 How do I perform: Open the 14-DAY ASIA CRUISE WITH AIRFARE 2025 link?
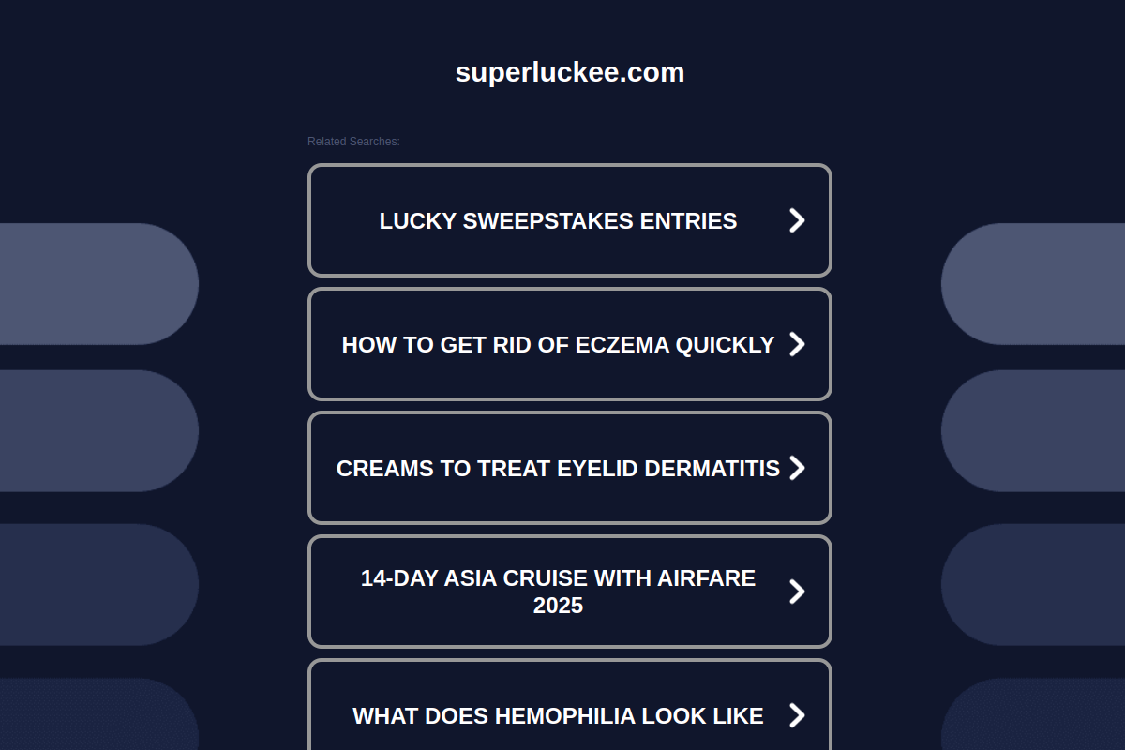[558, 592]
